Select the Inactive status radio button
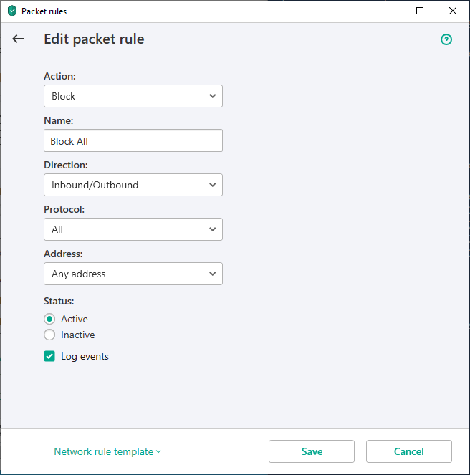Viewport: 470px width, 475px height. [x=49, y=335]
